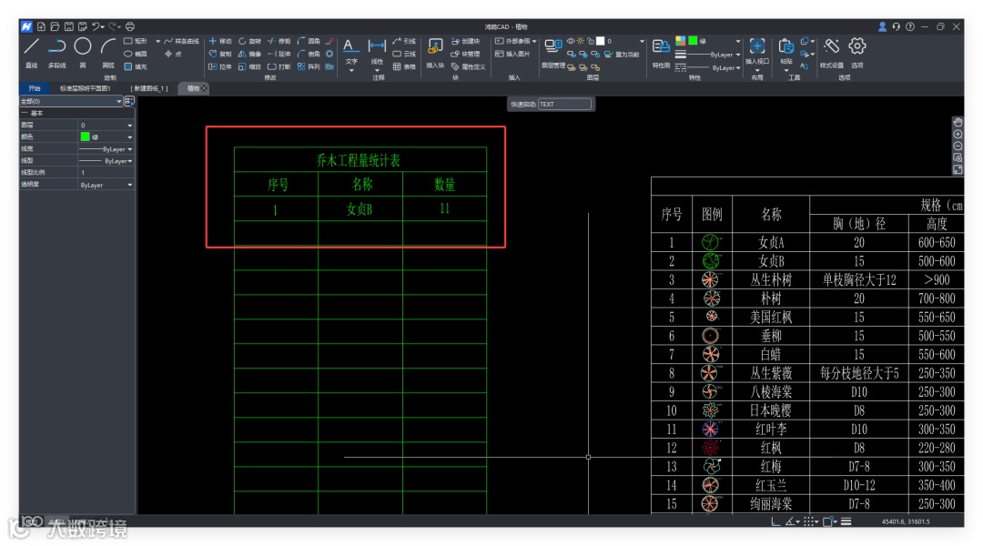Expand the ribbon 绿 color dropdown
983x546 pixels.
click(x=738, y=41)
